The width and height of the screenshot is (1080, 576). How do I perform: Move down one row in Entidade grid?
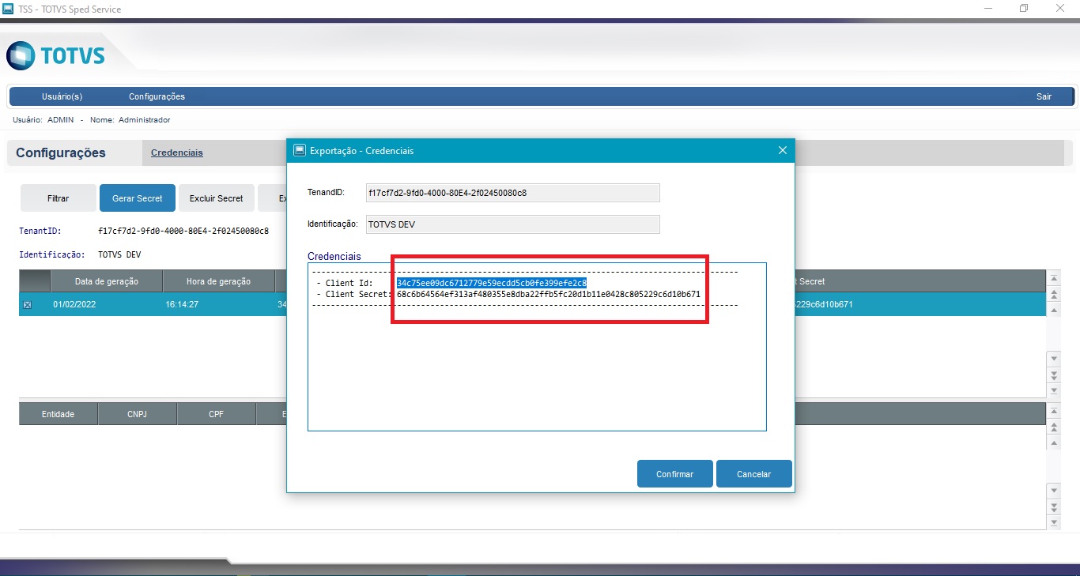pyautogui.click(x=1053, y=491)
